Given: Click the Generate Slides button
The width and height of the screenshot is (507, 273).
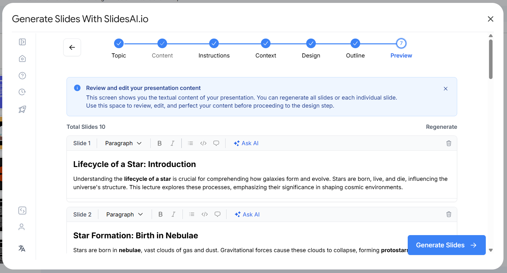Looking at the screenshot, I should (x=446, y=245).
